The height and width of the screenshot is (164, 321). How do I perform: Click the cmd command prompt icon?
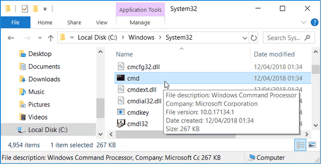[121, 78]
